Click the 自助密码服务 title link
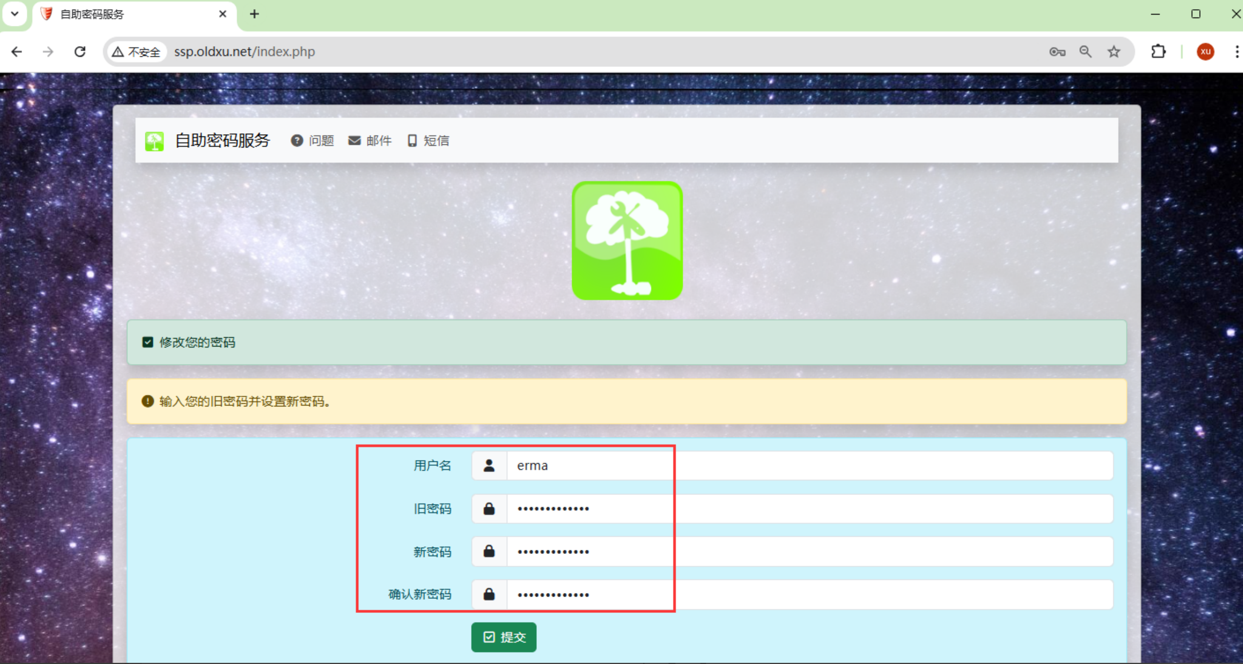 222,141
